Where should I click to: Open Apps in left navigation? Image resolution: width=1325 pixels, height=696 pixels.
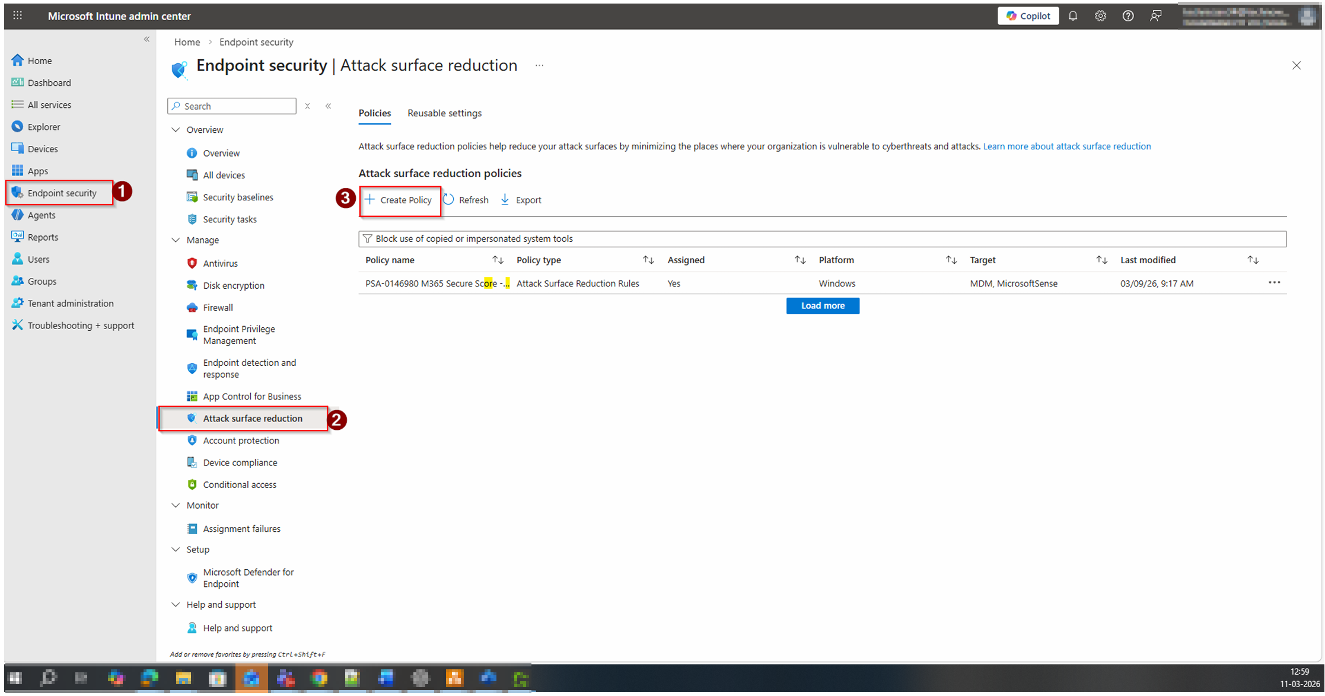(x=30, y=171)
